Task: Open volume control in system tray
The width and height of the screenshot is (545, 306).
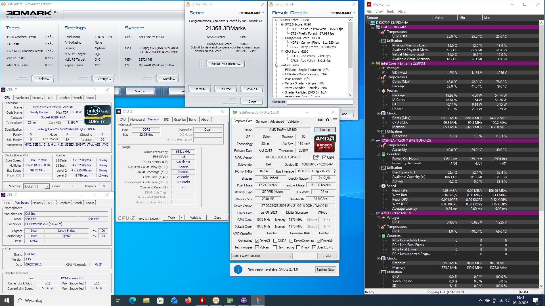Action: click(508, 300)
